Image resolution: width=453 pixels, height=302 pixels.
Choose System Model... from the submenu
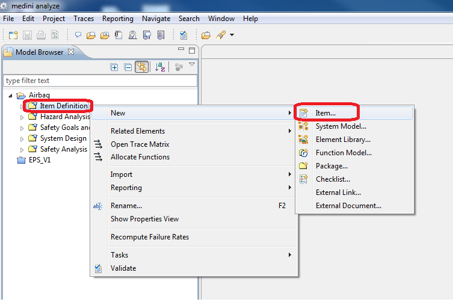[341, 126]
